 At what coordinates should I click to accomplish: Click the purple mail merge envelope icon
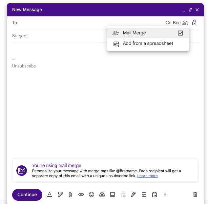22,171
